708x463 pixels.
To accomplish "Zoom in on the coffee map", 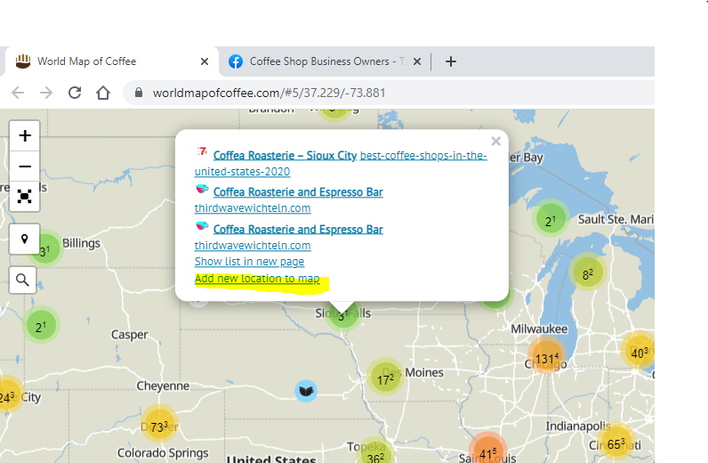I will [x=25, y=136].
